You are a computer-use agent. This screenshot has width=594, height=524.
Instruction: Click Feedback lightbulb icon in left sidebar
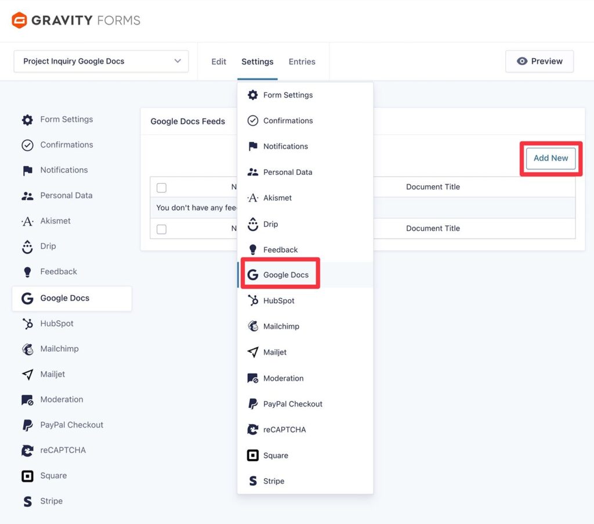pos(27,272)
